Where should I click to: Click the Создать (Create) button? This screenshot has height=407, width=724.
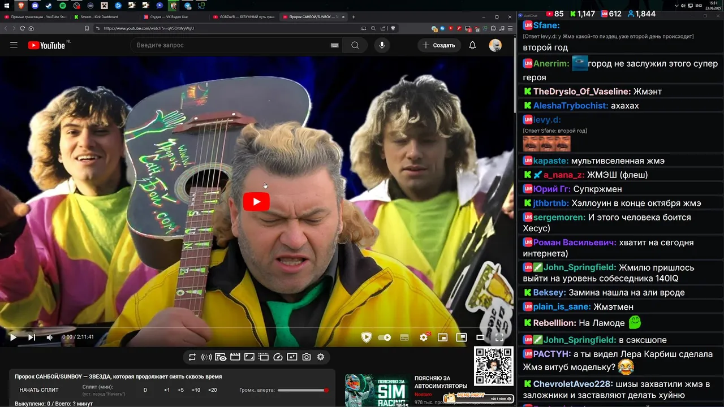[x=439, y=45]
